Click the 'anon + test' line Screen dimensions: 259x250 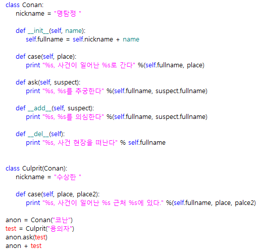tap(24, 246)
